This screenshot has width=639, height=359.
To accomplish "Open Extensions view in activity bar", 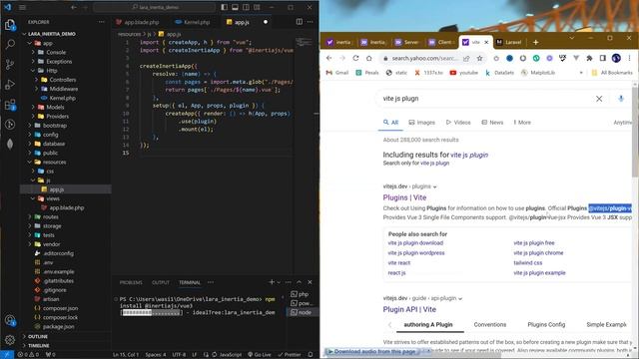I will tap(10, 105).
